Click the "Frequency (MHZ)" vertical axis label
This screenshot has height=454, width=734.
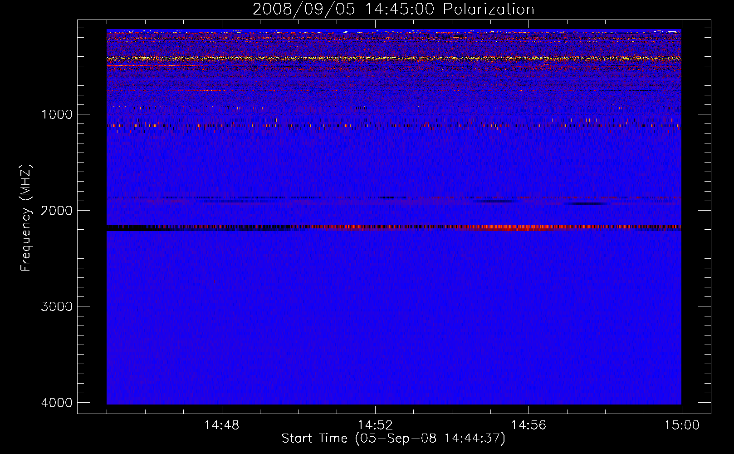pos(26,218)
